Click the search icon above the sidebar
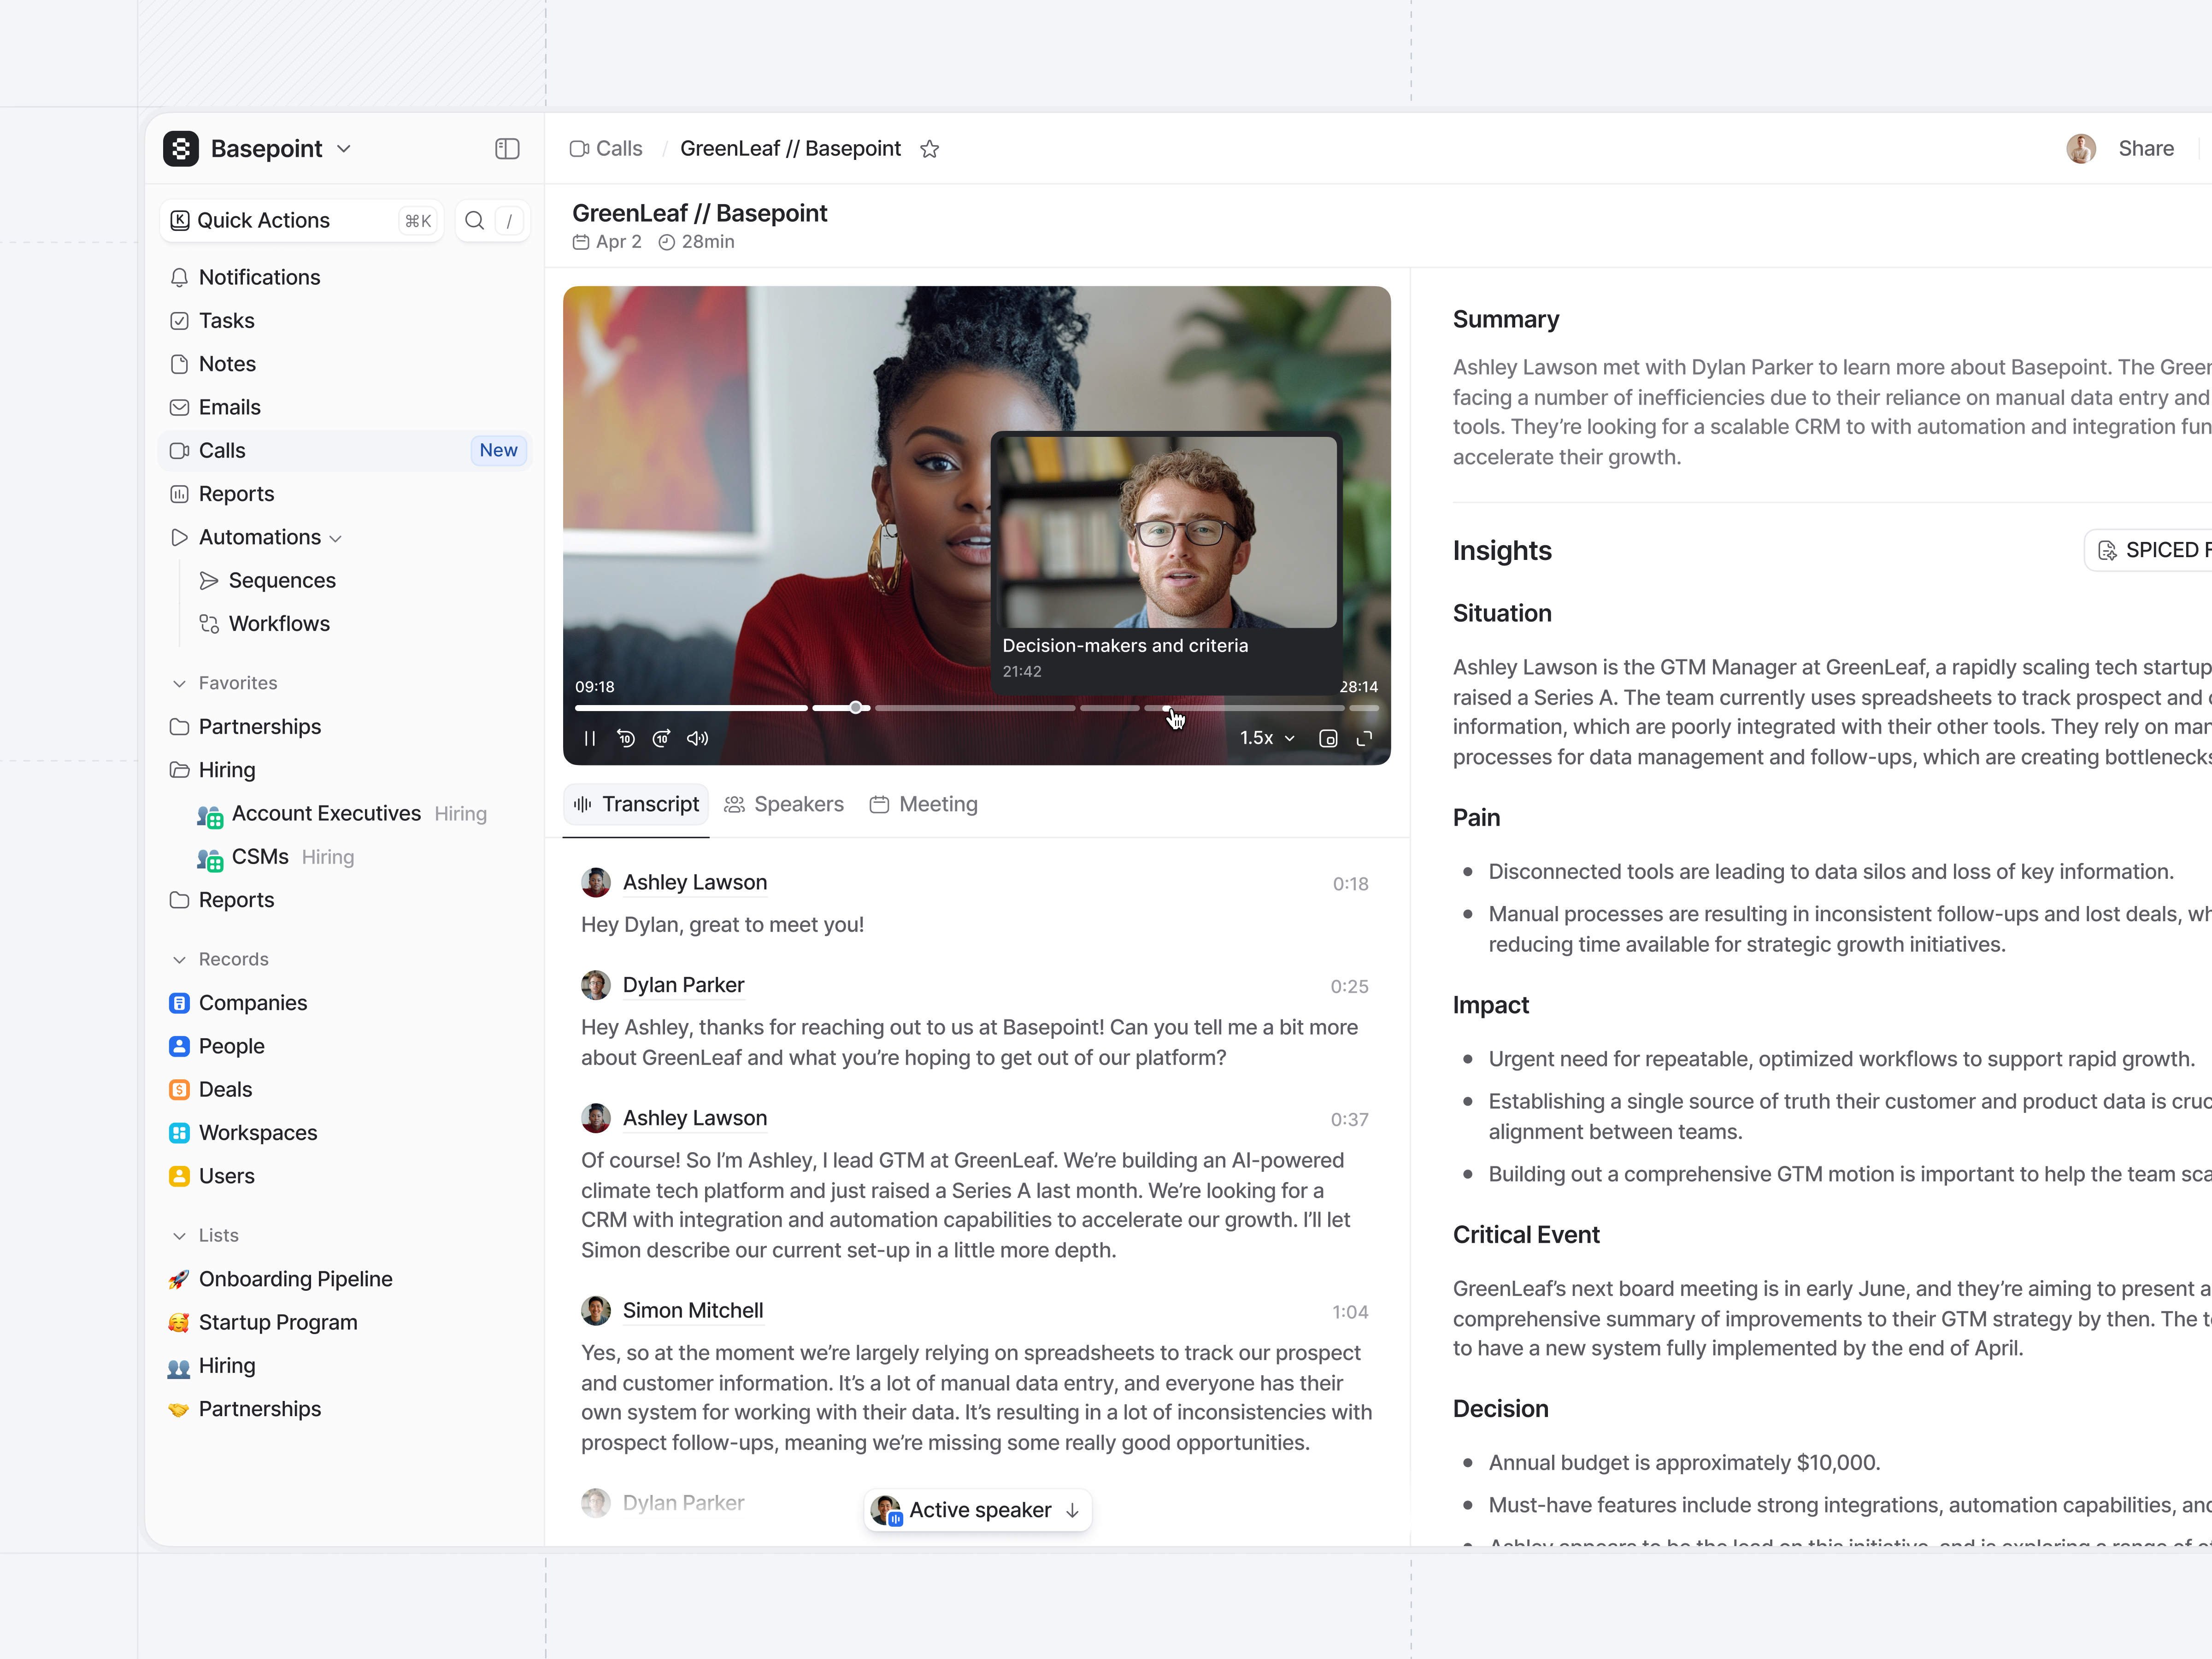 (x=475, y=220)
